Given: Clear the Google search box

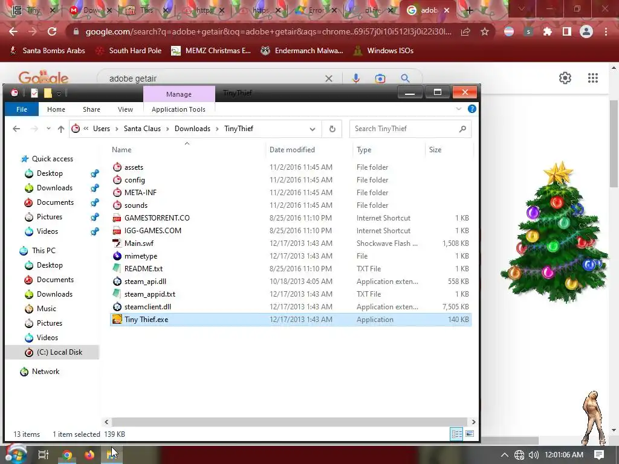Looking at the screenshot, I should tap(328, 79).
